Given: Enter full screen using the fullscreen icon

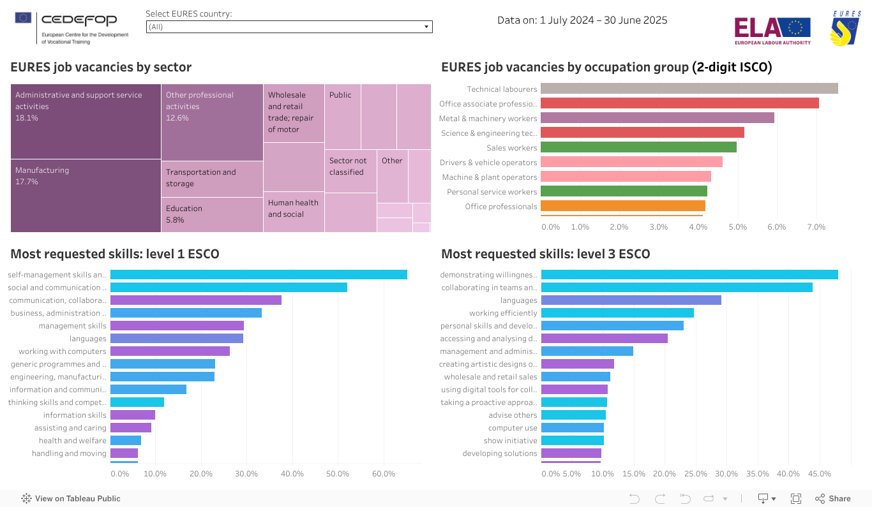Looking at the screenshot, I should [x=796, y=498].
